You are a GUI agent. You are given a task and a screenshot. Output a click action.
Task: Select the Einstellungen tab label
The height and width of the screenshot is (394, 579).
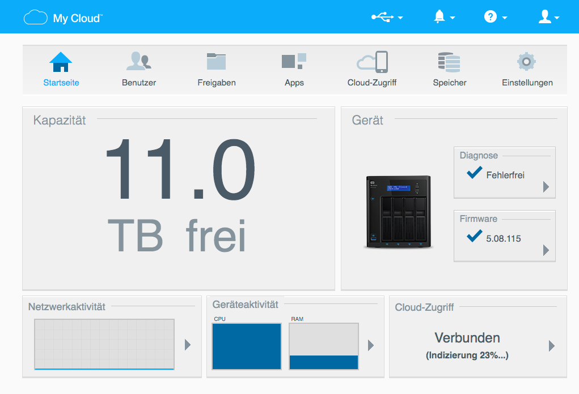pos(527,83)
